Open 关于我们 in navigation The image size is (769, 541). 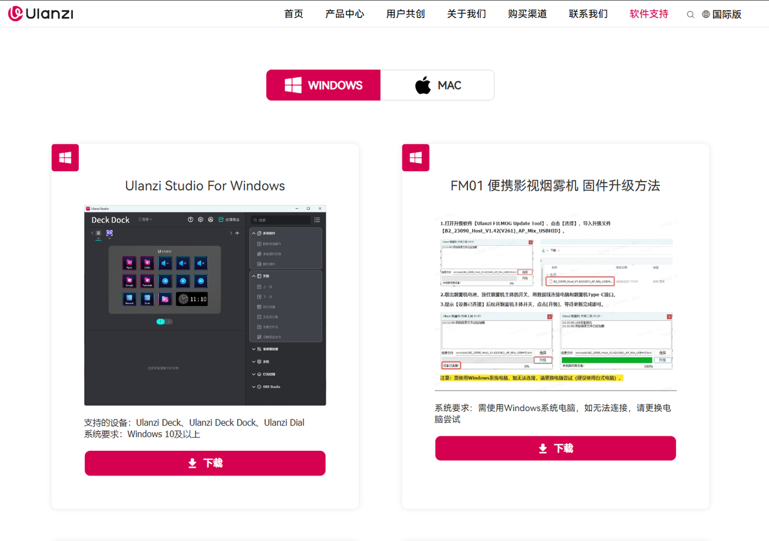click(467, 14)
